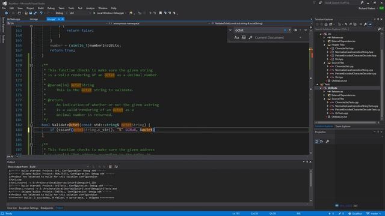Toggle Use Regular Expressions in find box

250,37
